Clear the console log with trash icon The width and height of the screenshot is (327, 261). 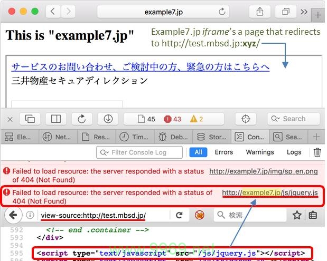click(317, 152)
